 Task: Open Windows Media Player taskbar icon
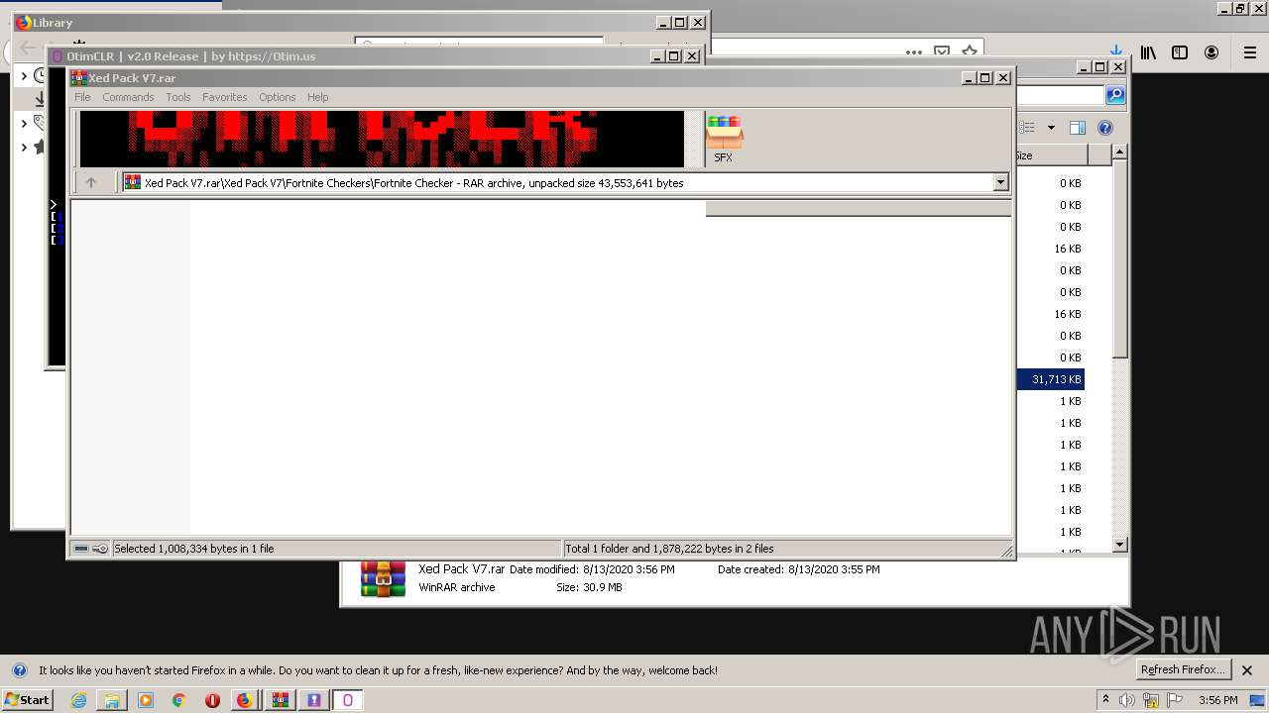coord(146,700)
